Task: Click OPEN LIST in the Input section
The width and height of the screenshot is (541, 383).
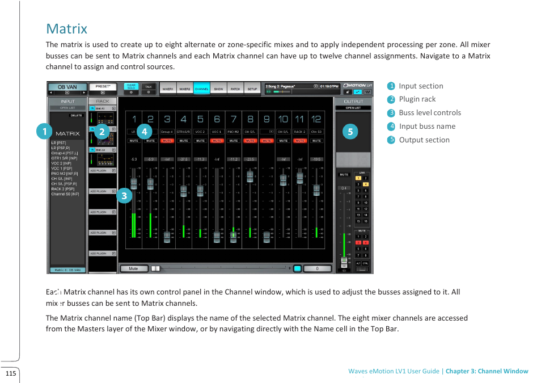Action: tap(67, 108)
